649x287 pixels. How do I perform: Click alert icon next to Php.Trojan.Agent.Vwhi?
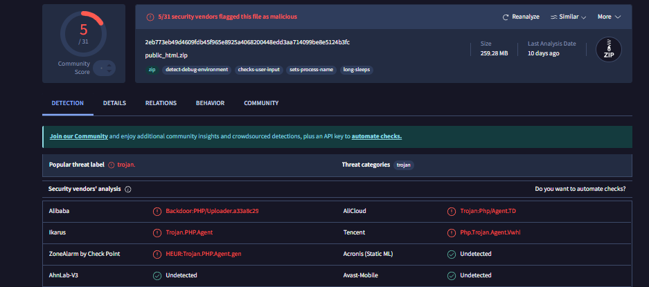(x=452, y=232)
